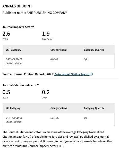
Task: Click the external-link icon beside Journal Citation Reports
Action: coord(91,74)
